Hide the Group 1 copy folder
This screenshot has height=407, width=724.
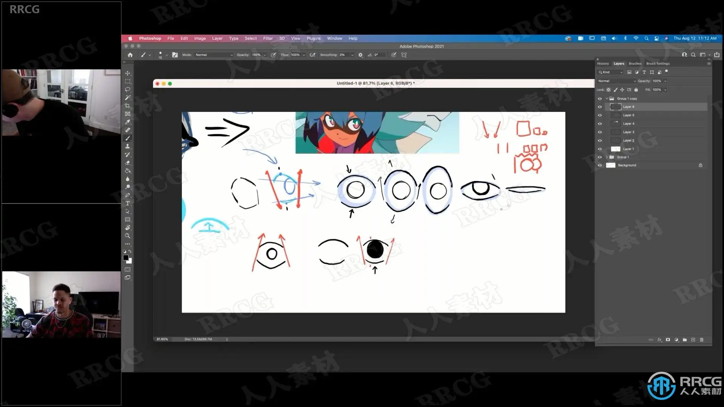[600, 99]
